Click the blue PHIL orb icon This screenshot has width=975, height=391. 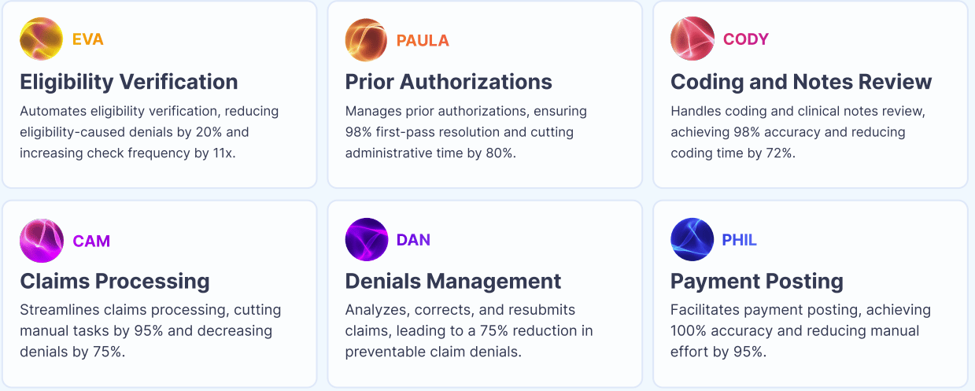coord(692,240)
